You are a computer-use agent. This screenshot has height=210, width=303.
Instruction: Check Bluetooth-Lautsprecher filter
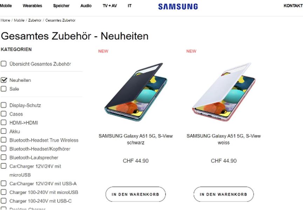pos(4,157)
